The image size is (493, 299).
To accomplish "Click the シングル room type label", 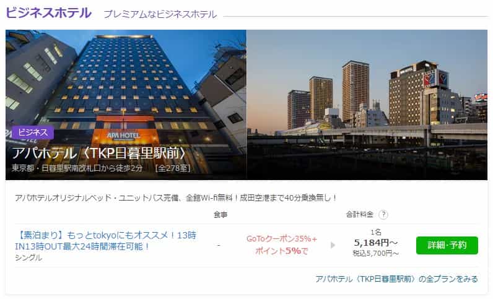I will (x=28, y=258).
